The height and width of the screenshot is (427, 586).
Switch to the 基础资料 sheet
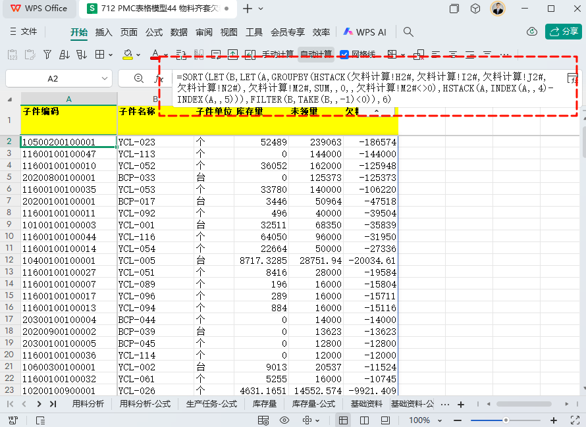366,404
